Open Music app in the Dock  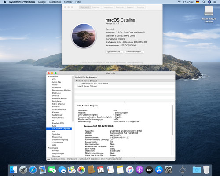point(130,170)
